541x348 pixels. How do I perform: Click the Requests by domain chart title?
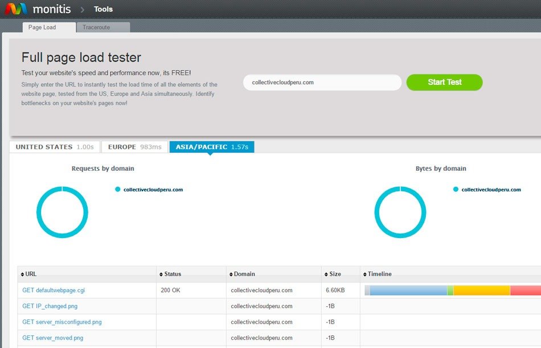click(x=103, y=169)
